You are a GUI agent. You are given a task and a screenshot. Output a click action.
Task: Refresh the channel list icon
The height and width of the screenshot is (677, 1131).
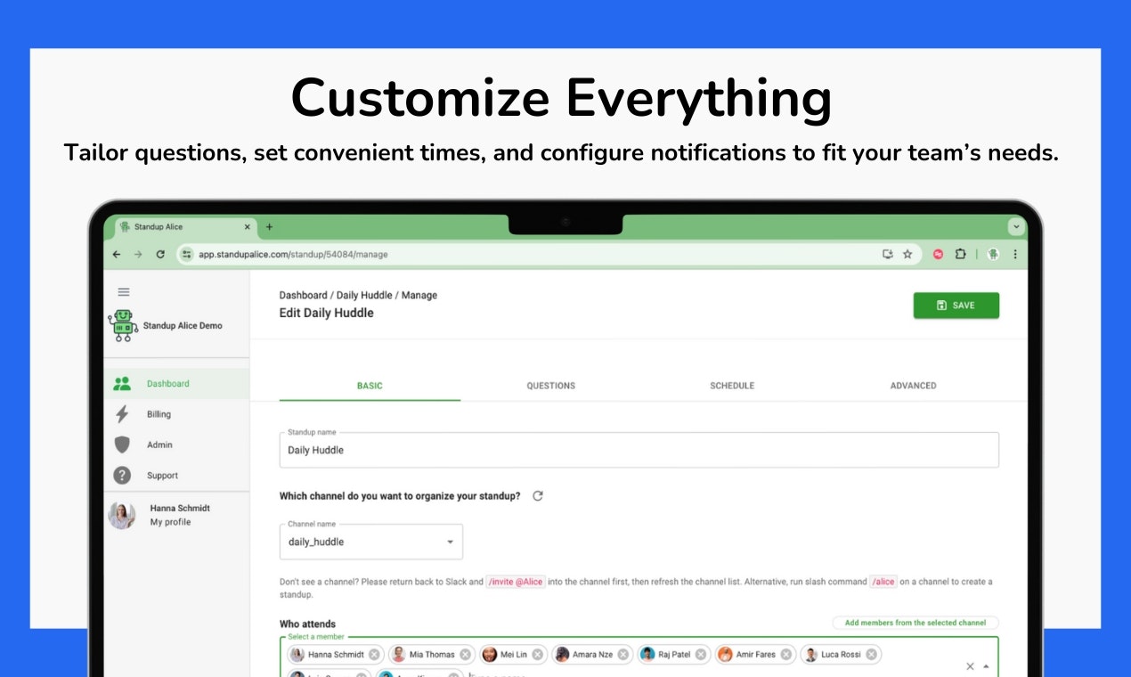538,496
